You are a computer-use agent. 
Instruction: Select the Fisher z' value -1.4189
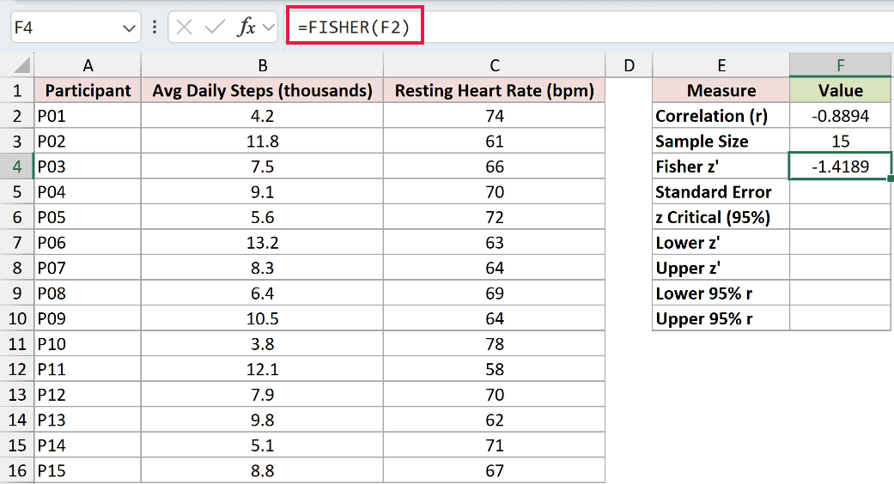pos(841,166)
